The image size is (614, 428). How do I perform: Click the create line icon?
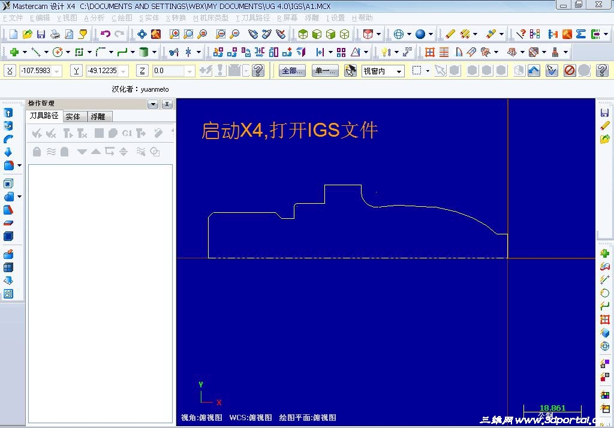coord(36,52)
